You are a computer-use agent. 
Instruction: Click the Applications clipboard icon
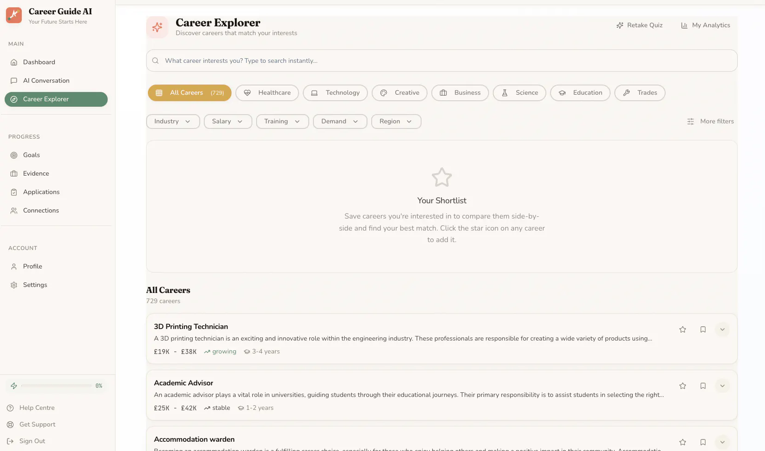[x=14, y=192]
